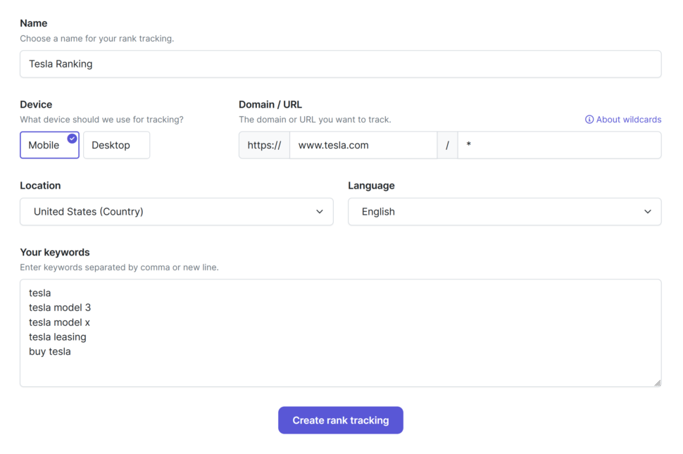Click the https:// protocol prefix box
The width and height of the screenshot is (683, 454).
pyautogui.click(x=265, y=145)
